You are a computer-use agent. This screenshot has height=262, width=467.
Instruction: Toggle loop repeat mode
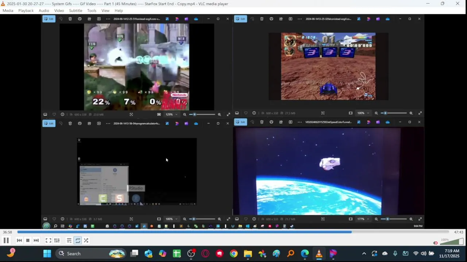[x=78, y=241]
